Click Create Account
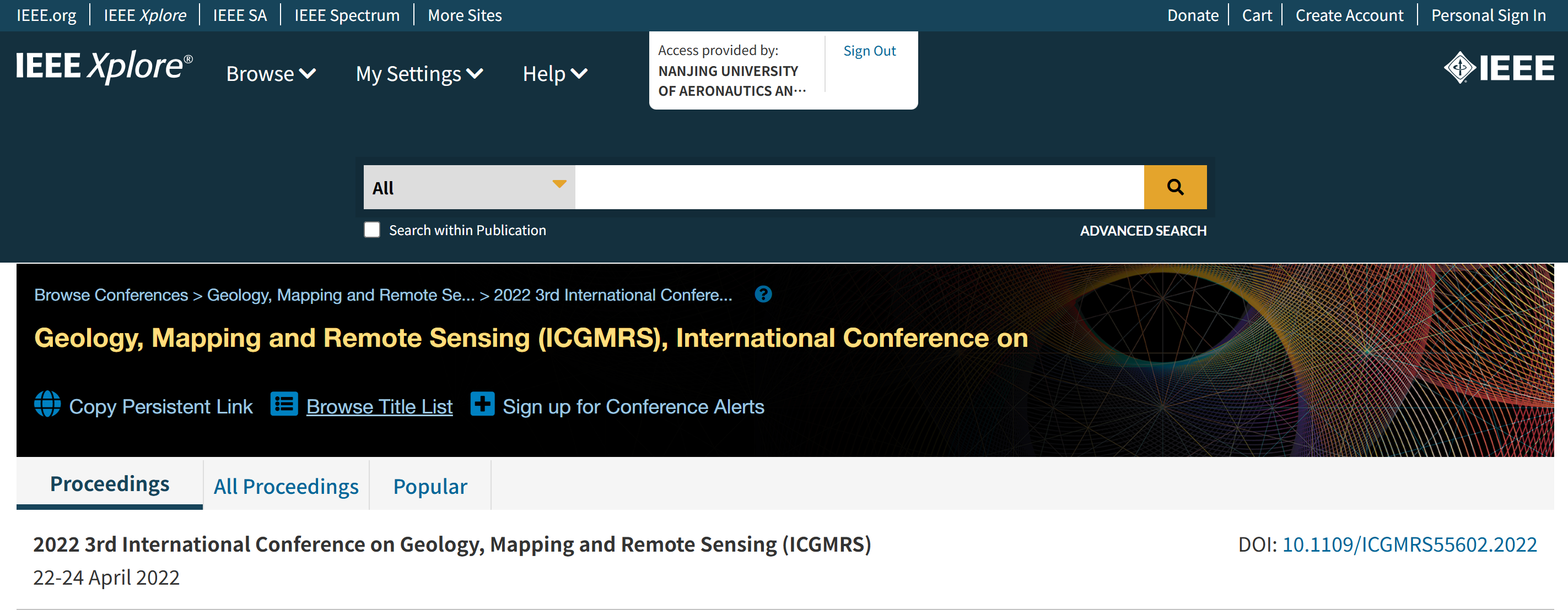 pos(1349,15)
